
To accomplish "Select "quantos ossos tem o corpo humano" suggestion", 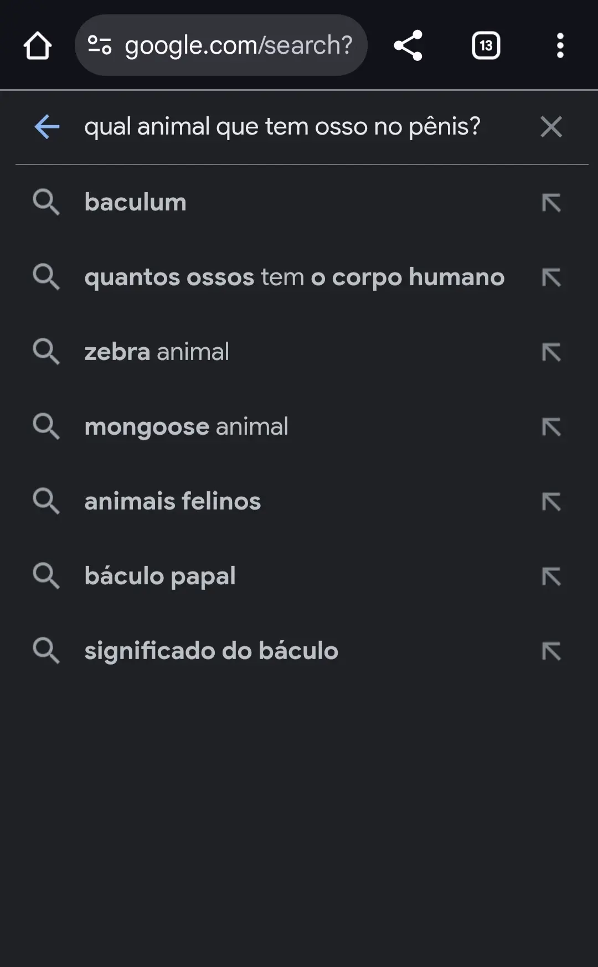I will point(294,277).
